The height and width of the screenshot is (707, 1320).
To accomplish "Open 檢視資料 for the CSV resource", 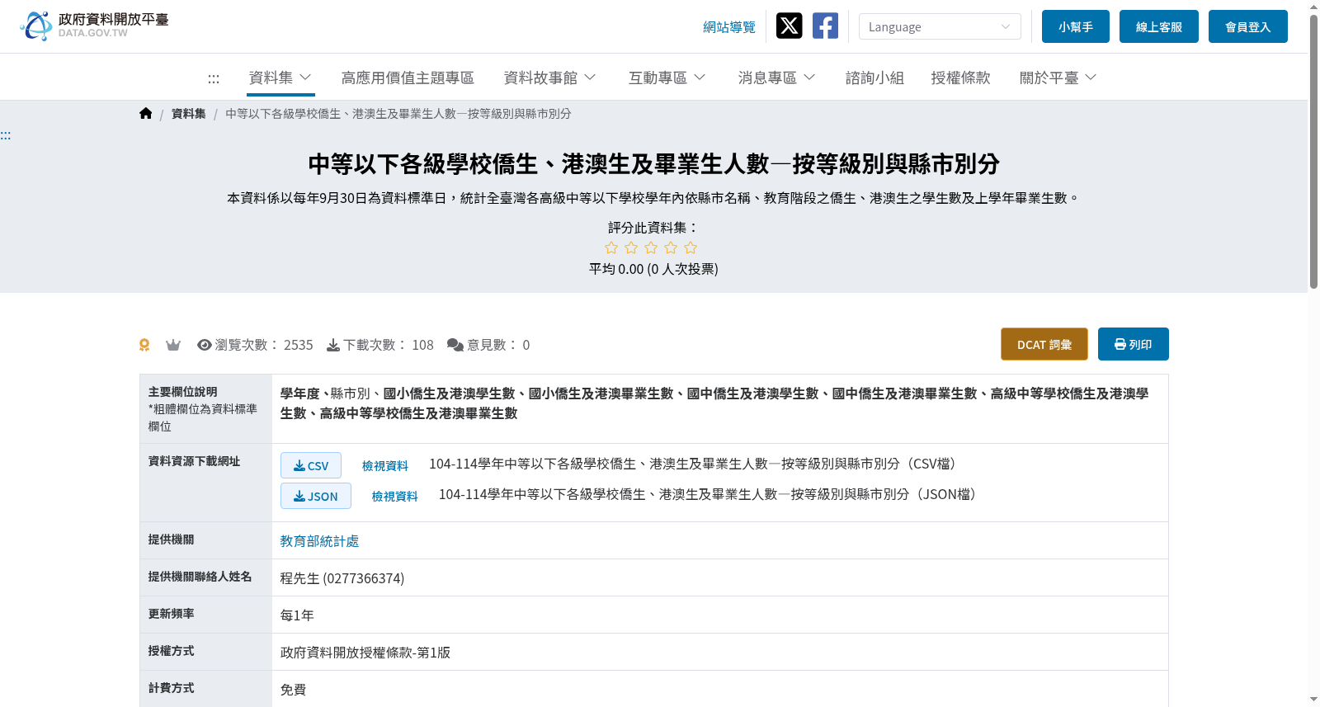I will pyautogui.click(x=384, y=466).
